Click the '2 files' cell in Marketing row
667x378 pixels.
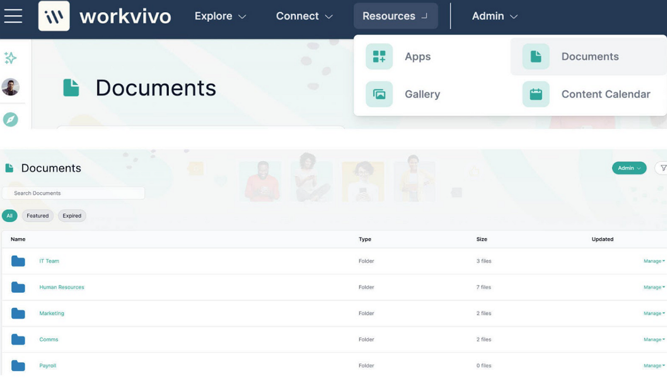484,313
